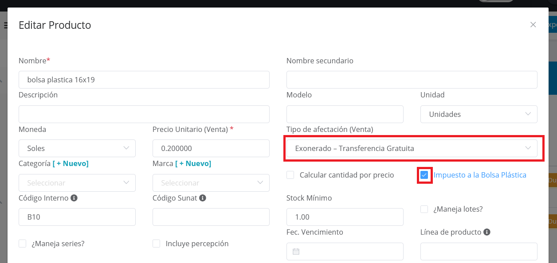The height and width of the screenshot is (263, 557).
Task: Click the Código Sunat info icon
Action: pos(203,198)
